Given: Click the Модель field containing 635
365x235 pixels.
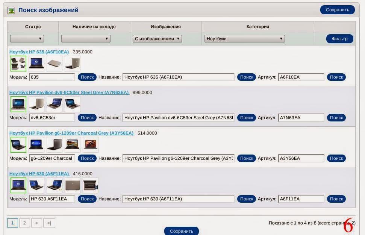Looking at the screenshot, I should (52, 77).
